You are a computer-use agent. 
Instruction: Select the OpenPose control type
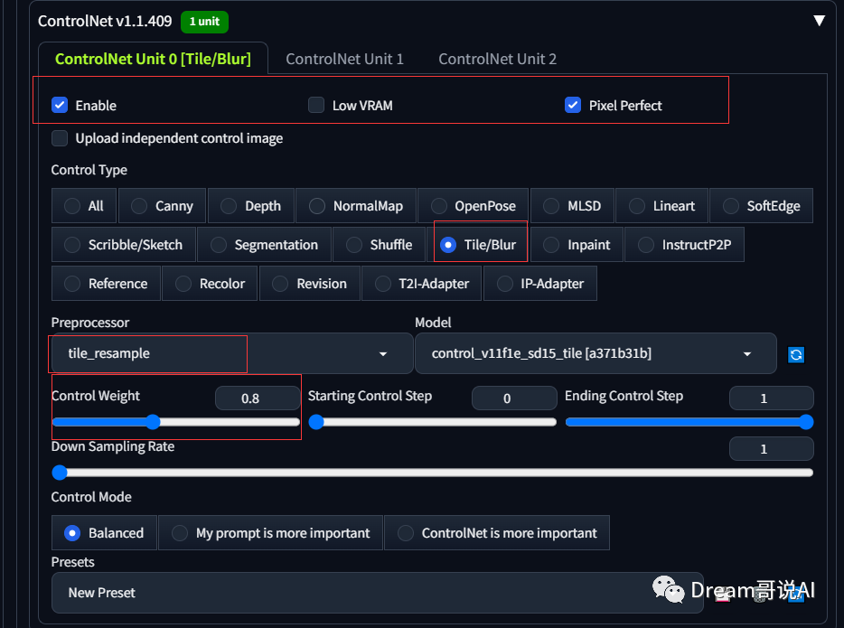(474, 205)
